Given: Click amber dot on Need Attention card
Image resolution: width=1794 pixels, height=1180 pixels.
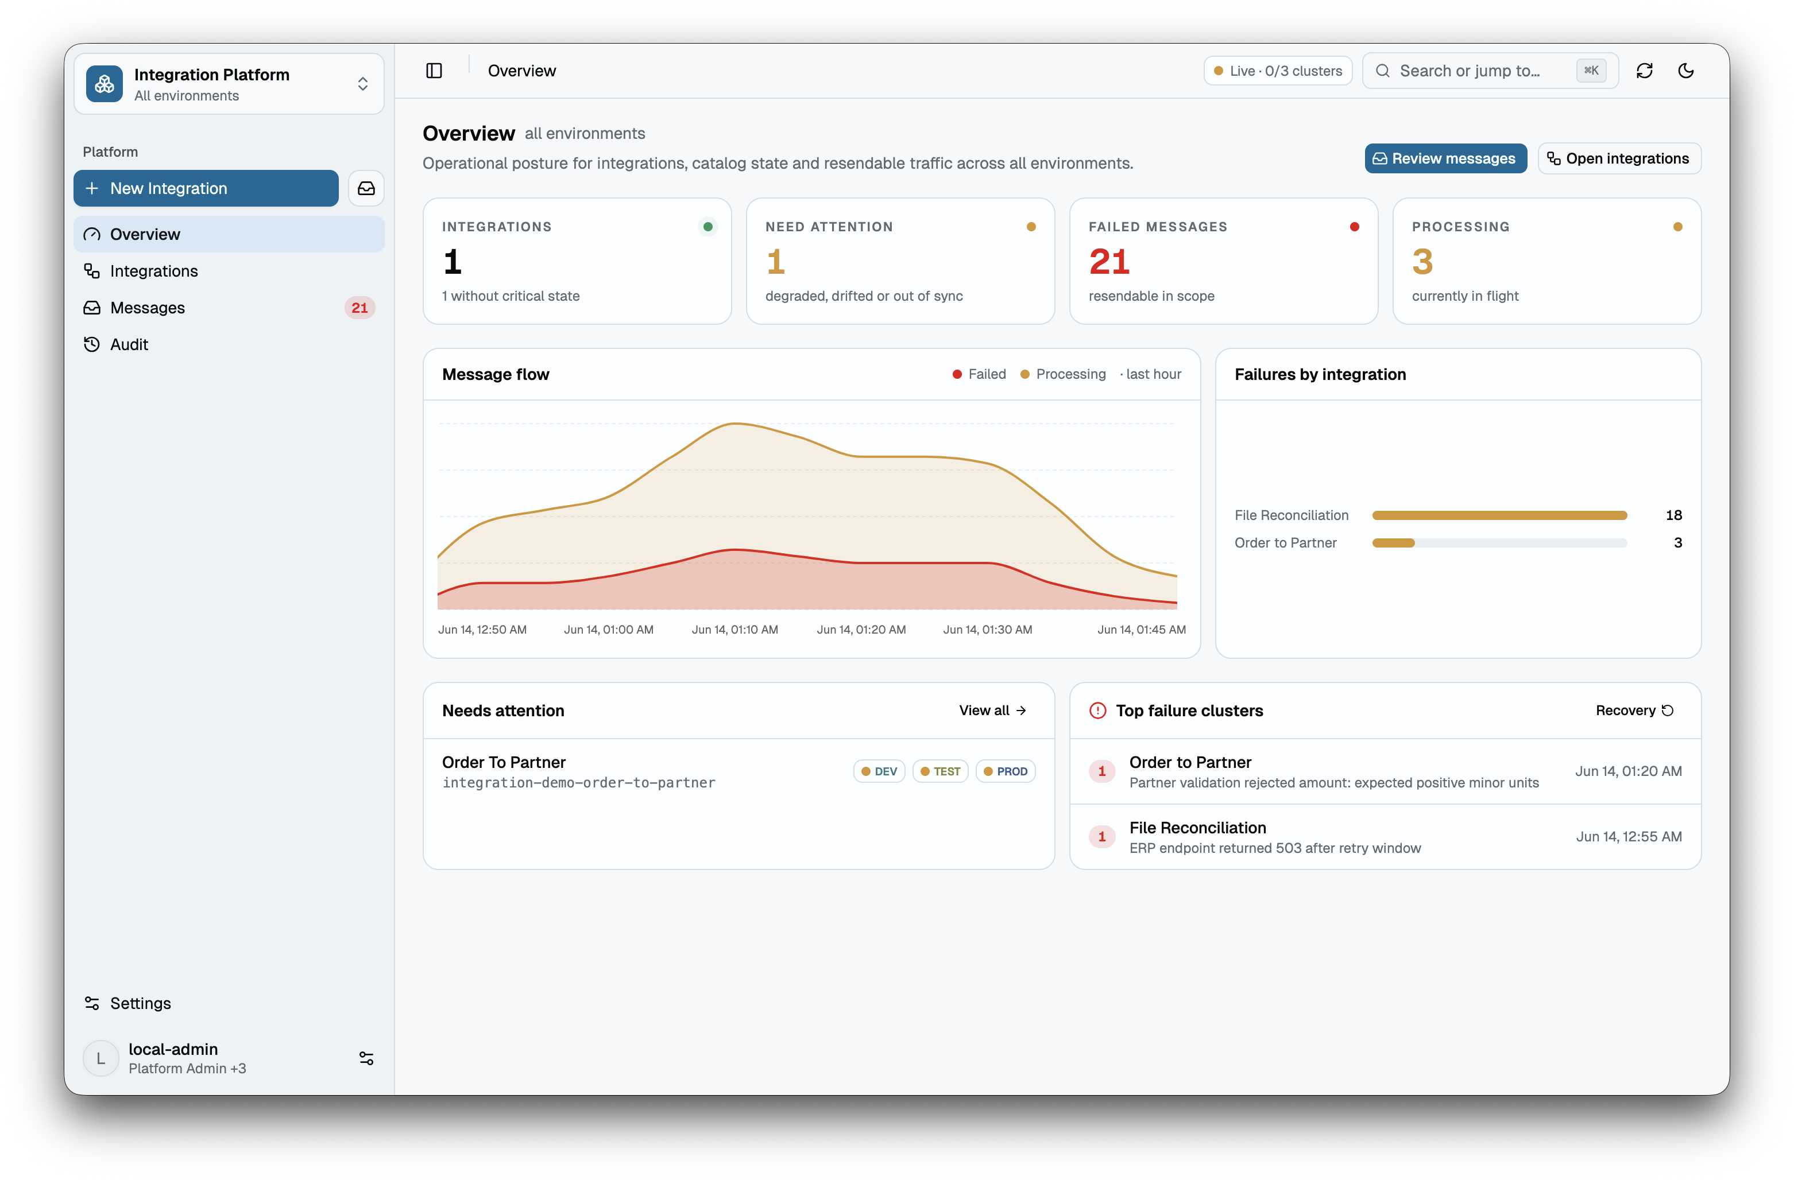Looking at the screenshot, I should coord(1031,226).
